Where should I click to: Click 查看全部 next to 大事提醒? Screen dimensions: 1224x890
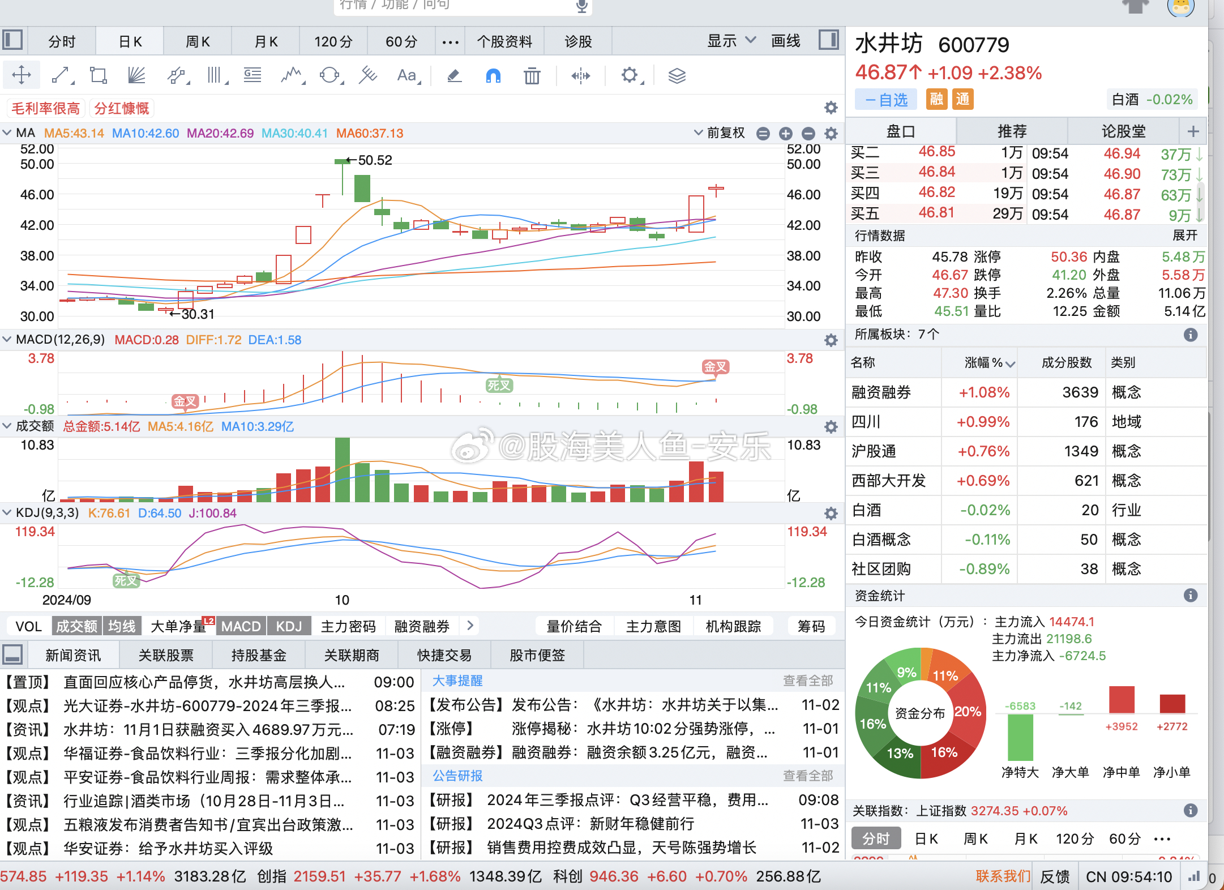(x=808, y=681)
